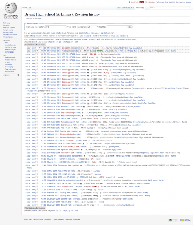Open the 'View logs for this page' link
This screenshot has height=225, width=193.
tap(33, 19)
